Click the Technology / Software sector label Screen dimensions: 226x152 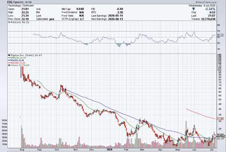21,6
